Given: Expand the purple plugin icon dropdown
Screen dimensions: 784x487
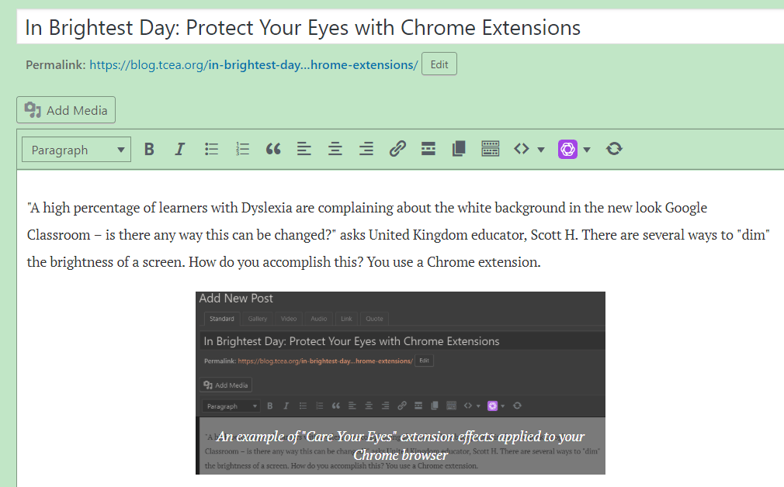Looking at the screenshot, I should coord(587,150).
